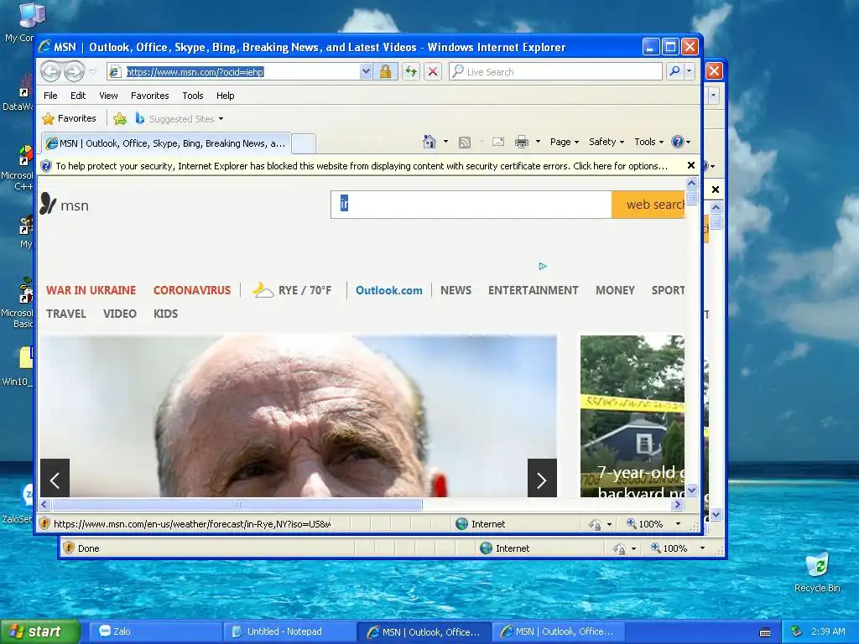
Task: View the security lock icon report
Action: (386, 72)
